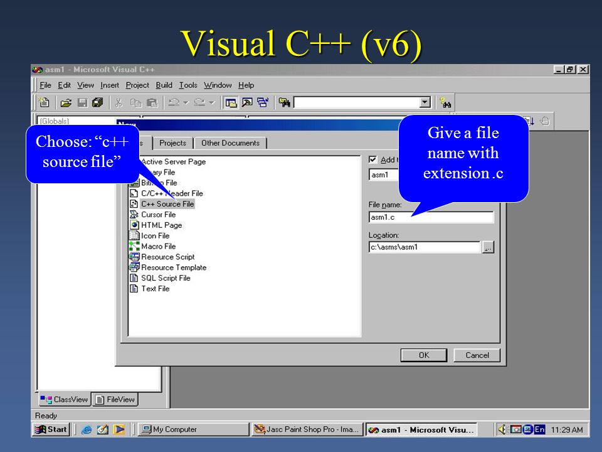The width and height of the screenshot is (602, 452).
Task: Switch to the ClassView tab
Action: point(65,400)
